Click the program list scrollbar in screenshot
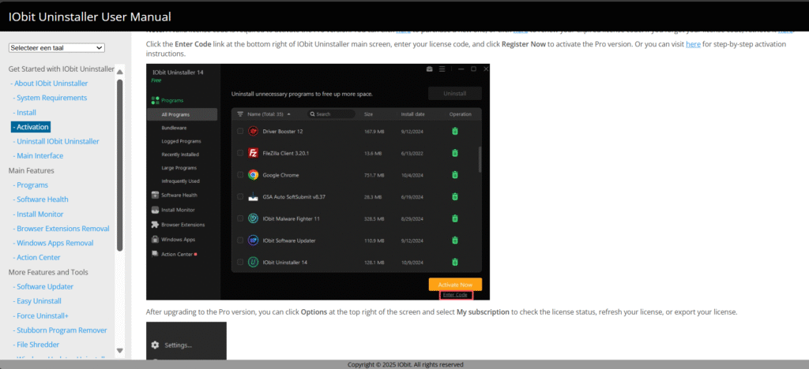This screenshot has height=369, width=809. 480,159
